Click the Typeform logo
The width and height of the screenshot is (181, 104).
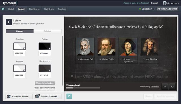tap(9, 3)
